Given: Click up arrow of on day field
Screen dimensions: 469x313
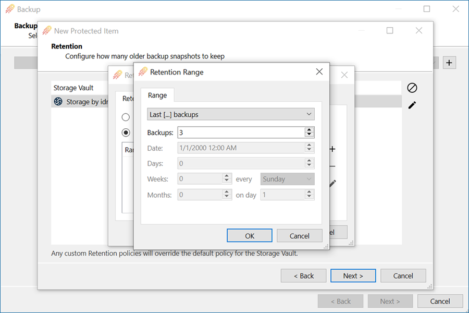Looking at the screenshot, I should (x=309, y=192).
